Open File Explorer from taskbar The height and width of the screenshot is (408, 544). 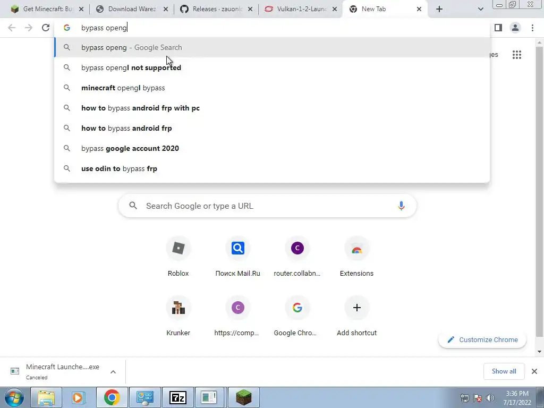point(46,397)
